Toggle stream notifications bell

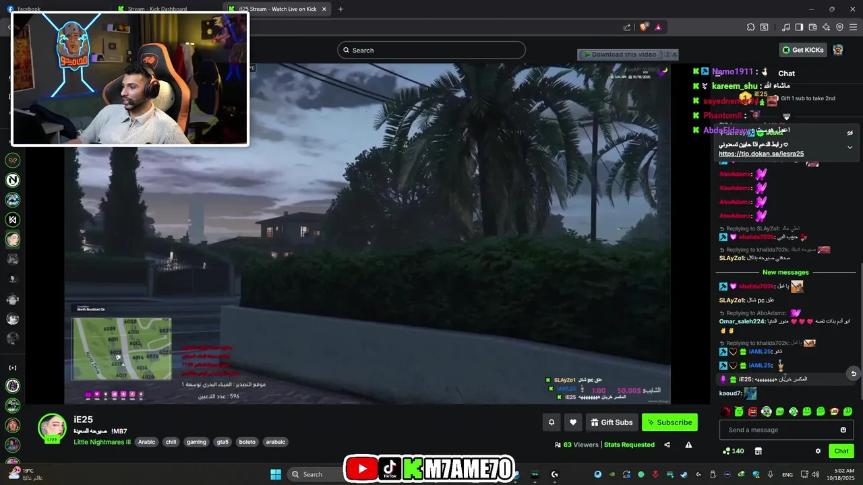coord(552,422)
